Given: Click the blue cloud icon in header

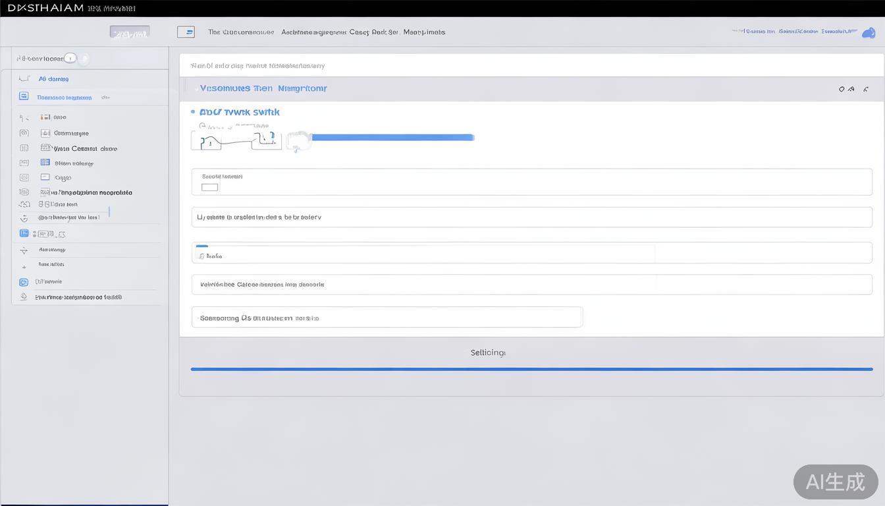Looking at the screenshot, I should point(869,33).
